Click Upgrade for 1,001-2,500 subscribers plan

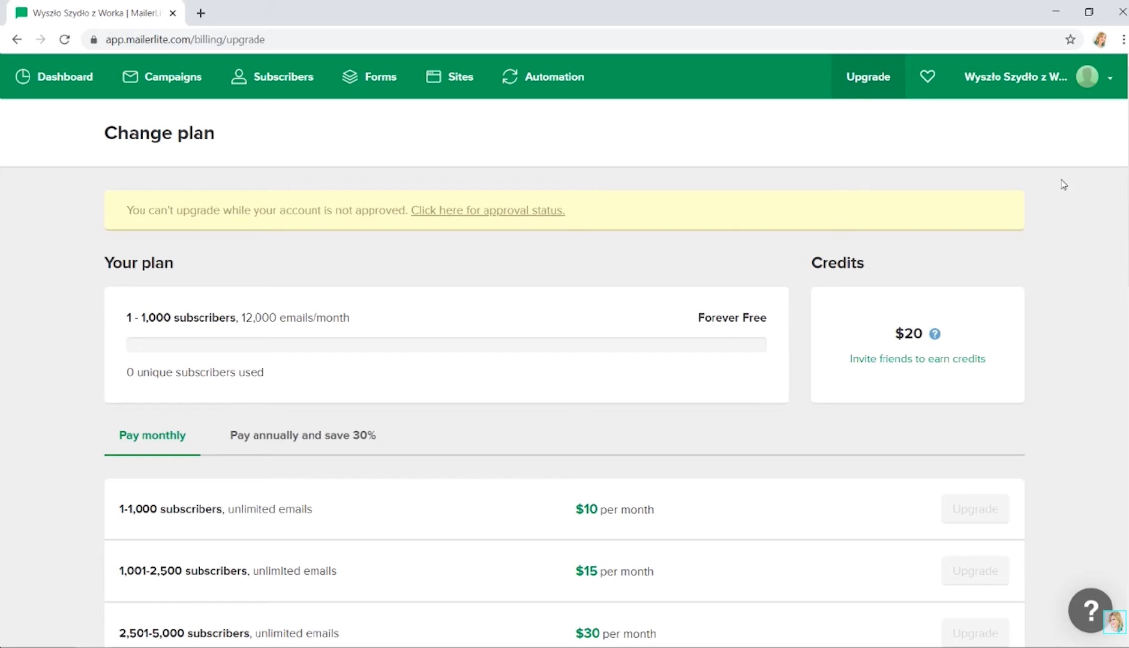tap(975, 571)
